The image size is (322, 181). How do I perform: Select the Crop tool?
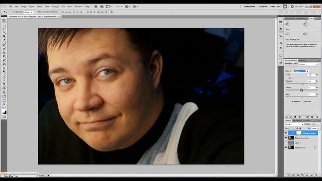point(4,37)
